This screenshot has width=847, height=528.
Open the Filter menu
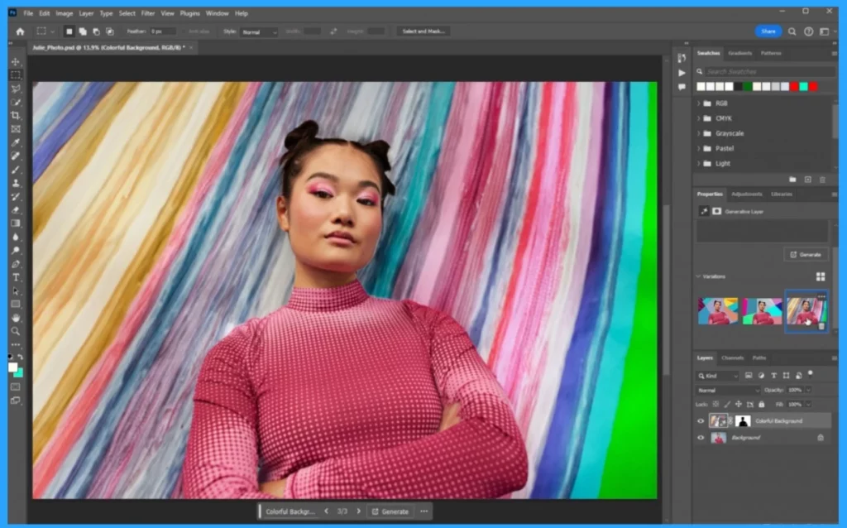coord(147,13)
